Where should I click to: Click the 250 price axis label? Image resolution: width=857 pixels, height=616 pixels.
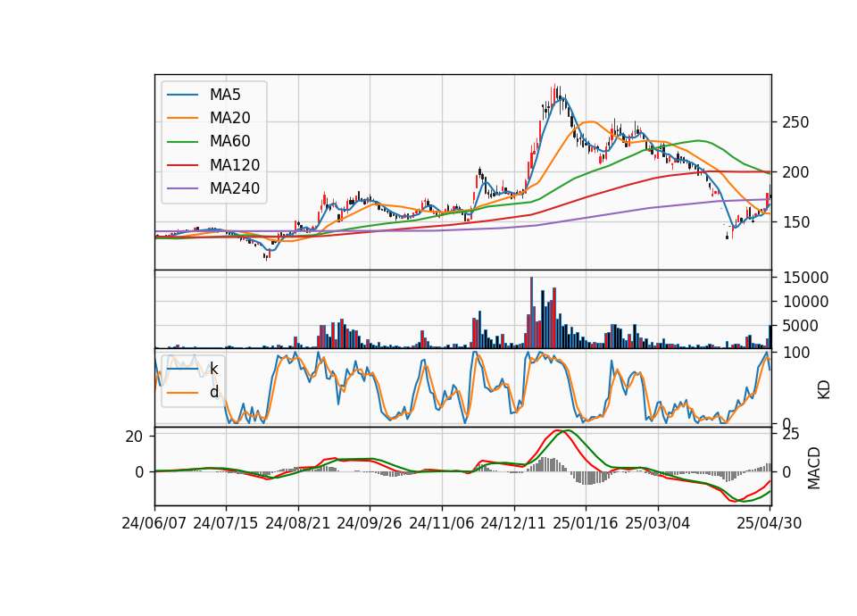click(795, 122)
